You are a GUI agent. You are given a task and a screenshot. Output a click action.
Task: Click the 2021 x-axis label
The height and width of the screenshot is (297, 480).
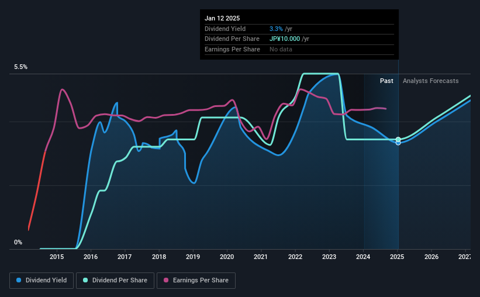point(261,257)
